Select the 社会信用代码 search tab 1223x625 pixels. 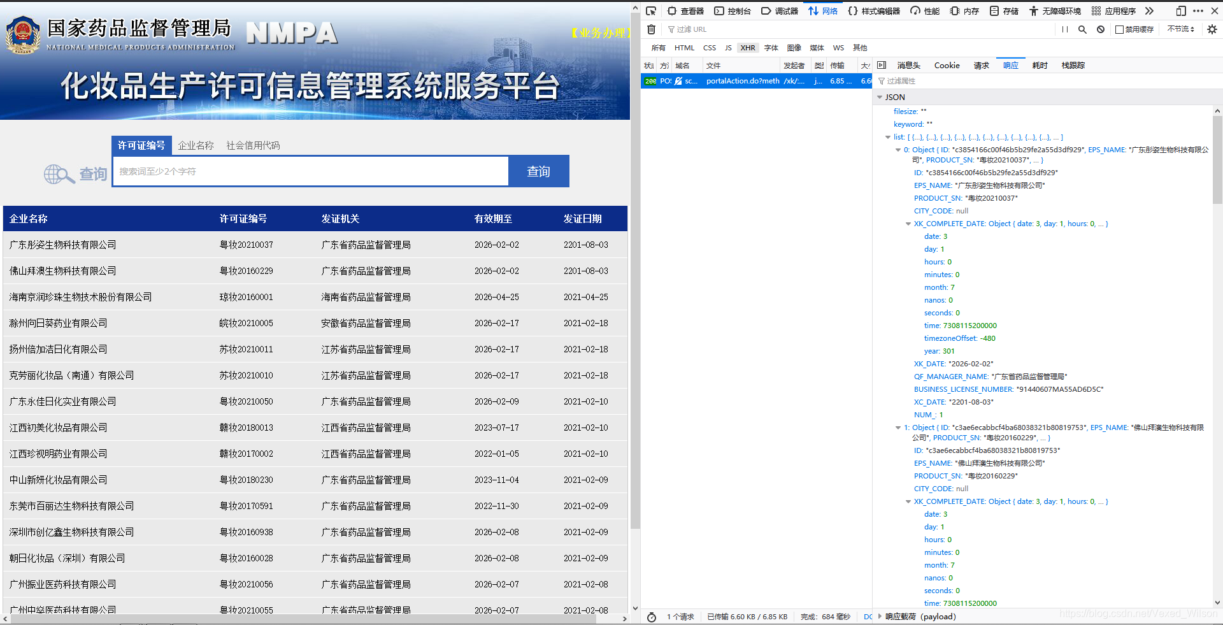pyautogui.click(x=253, y=145)
